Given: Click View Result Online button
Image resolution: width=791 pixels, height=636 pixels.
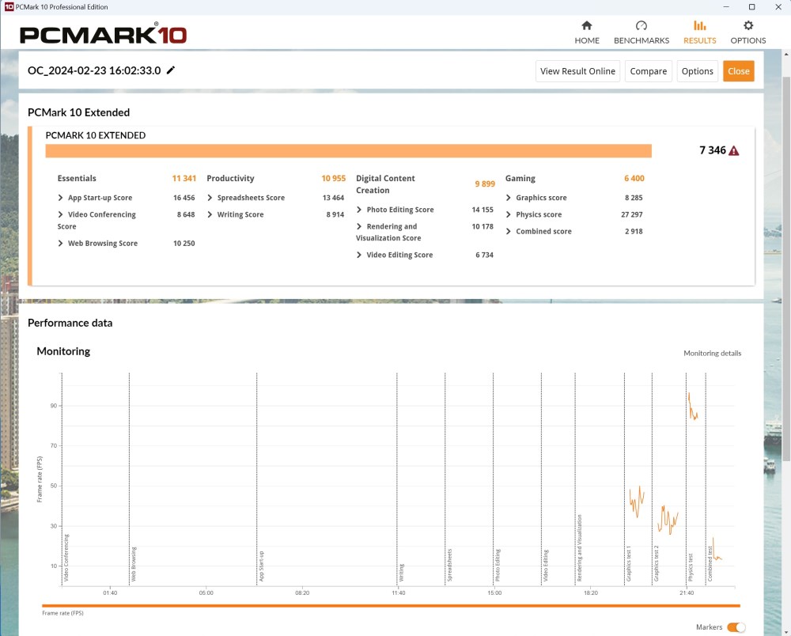Looking at the screenshot, I should click(x=577, y=71).
